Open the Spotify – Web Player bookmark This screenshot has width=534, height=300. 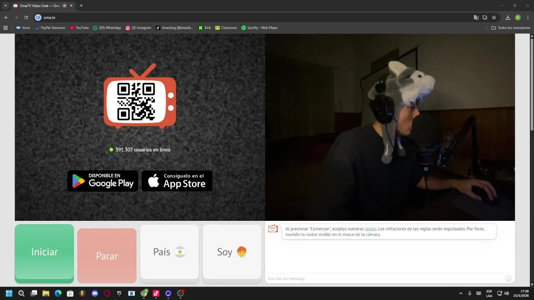coord(259,27)
